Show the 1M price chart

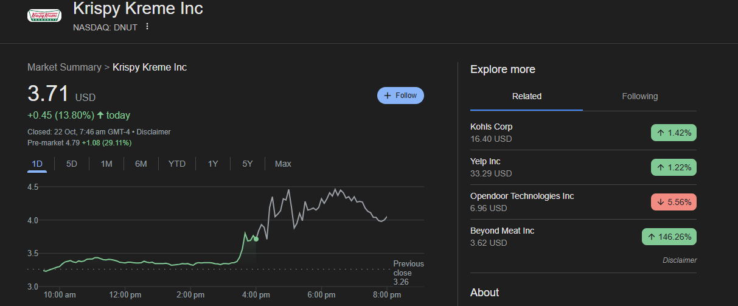[106, 164]
